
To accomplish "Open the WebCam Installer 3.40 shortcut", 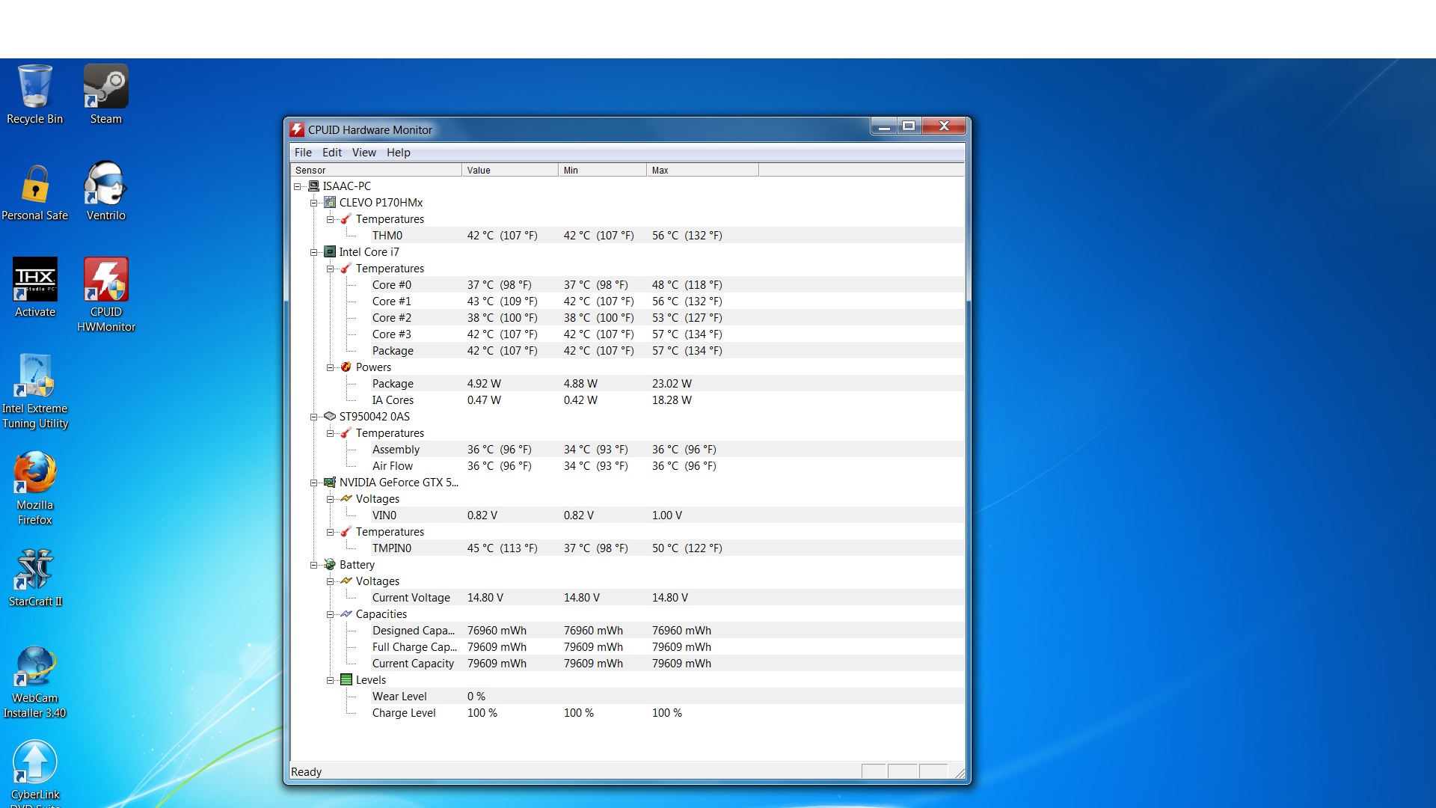I will 34,682.
